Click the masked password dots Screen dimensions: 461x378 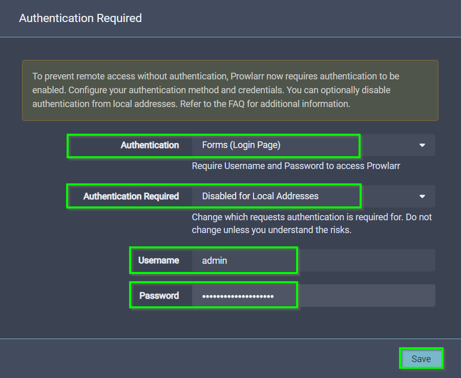(238, 296)
